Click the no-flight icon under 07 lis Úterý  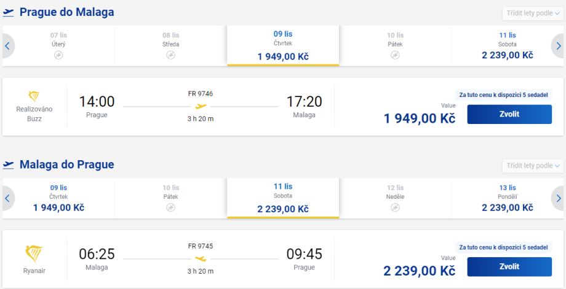coord(58,55)
